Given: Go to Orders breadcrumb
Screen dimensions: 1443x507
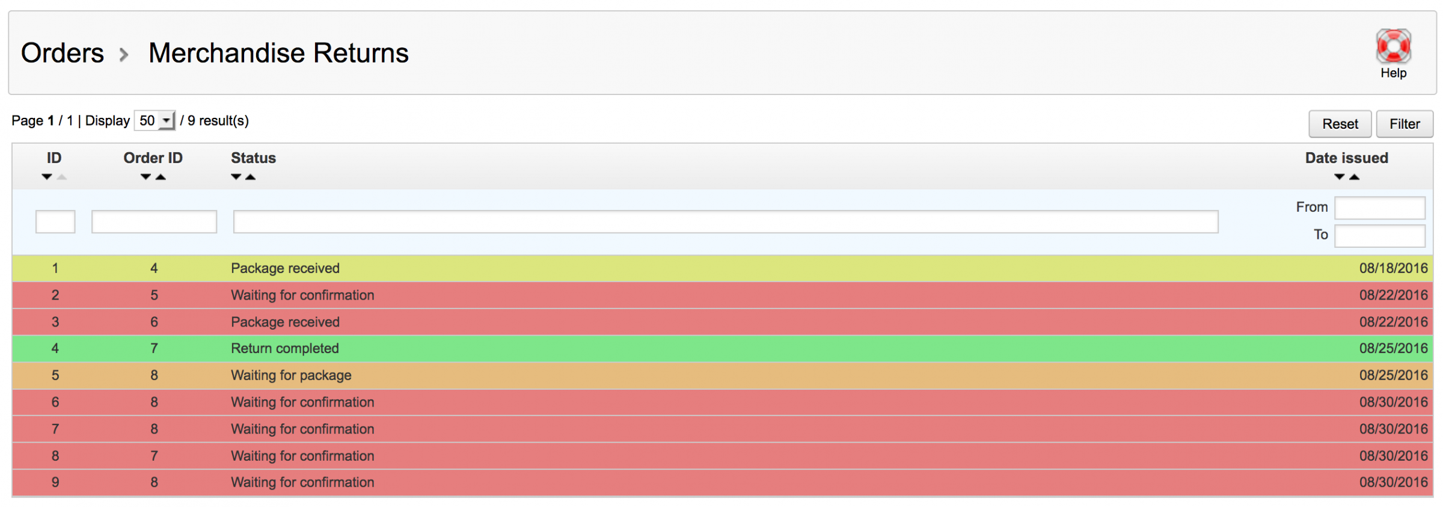Looking at the screenshot, I should point(63,53).
